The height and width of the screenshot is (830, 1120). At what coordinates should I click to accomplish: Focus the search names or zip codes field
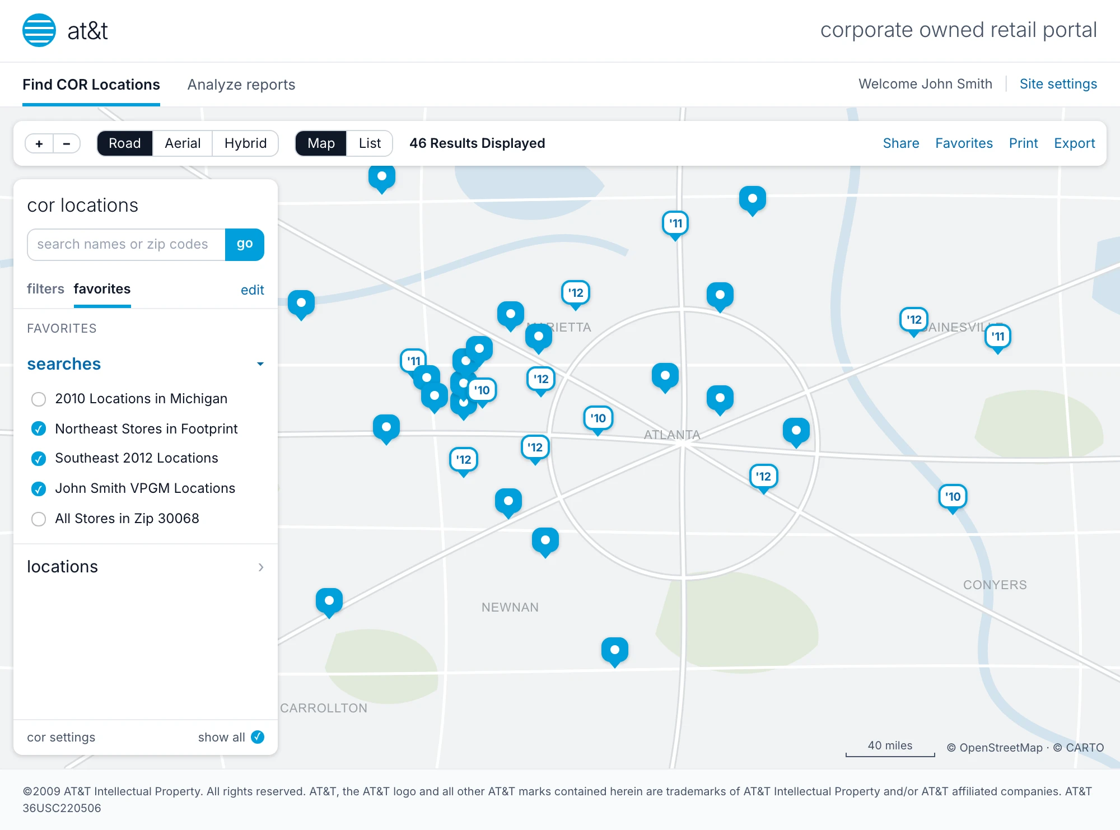127,245
